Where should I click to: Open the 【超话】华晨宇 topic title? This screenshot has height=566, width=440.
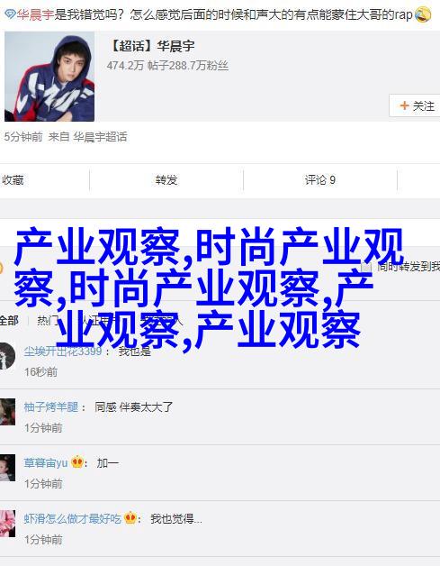pyautogui.click(x=151, y=46)
